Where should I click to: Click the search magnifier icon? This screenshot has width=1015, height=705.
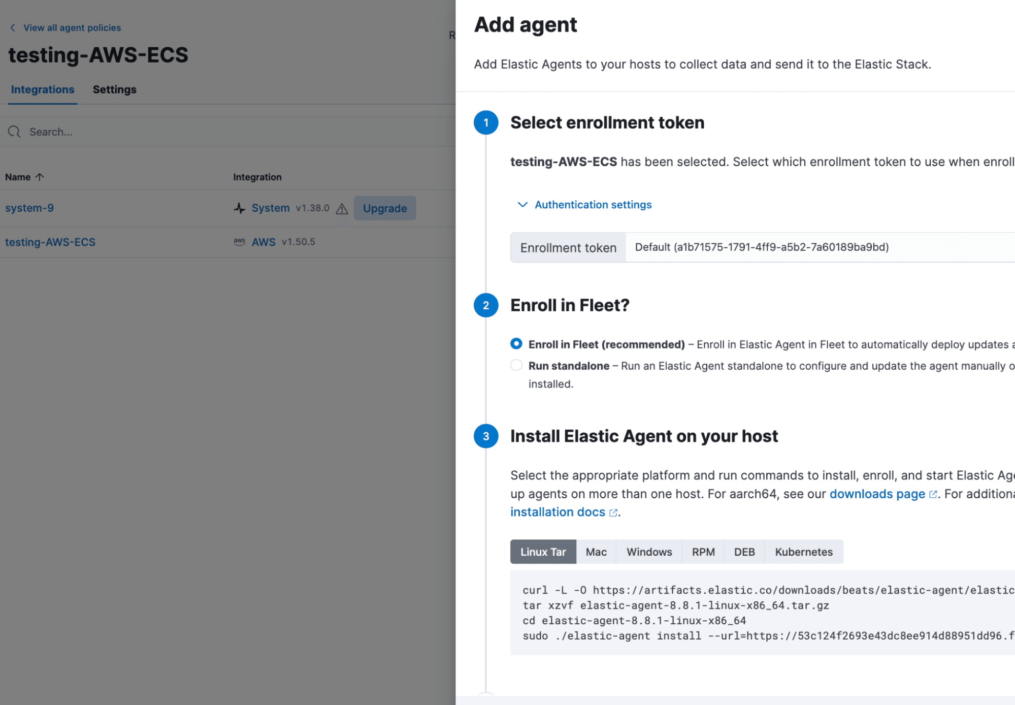(x=15, y=132)
